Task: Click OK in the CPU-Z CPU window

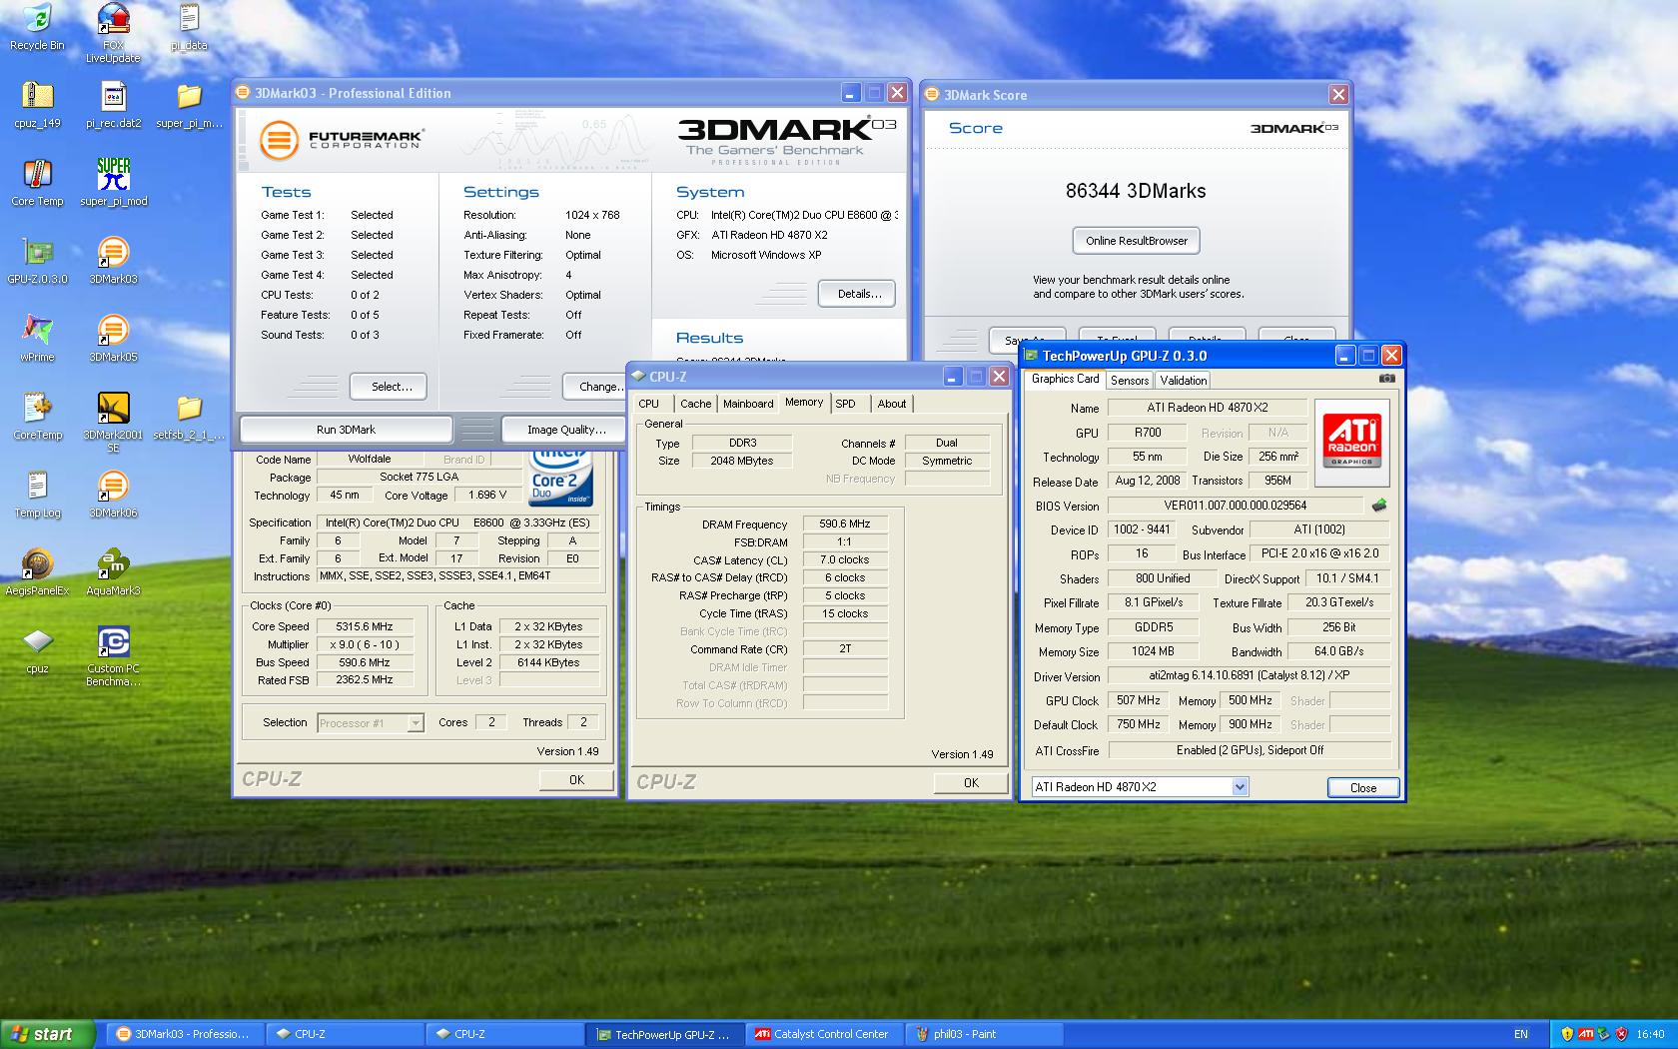Action: pos(576,780)
